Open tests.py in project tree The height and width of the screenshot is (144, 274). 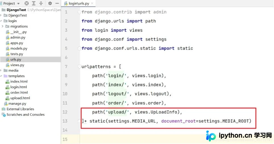pos(16,54)
